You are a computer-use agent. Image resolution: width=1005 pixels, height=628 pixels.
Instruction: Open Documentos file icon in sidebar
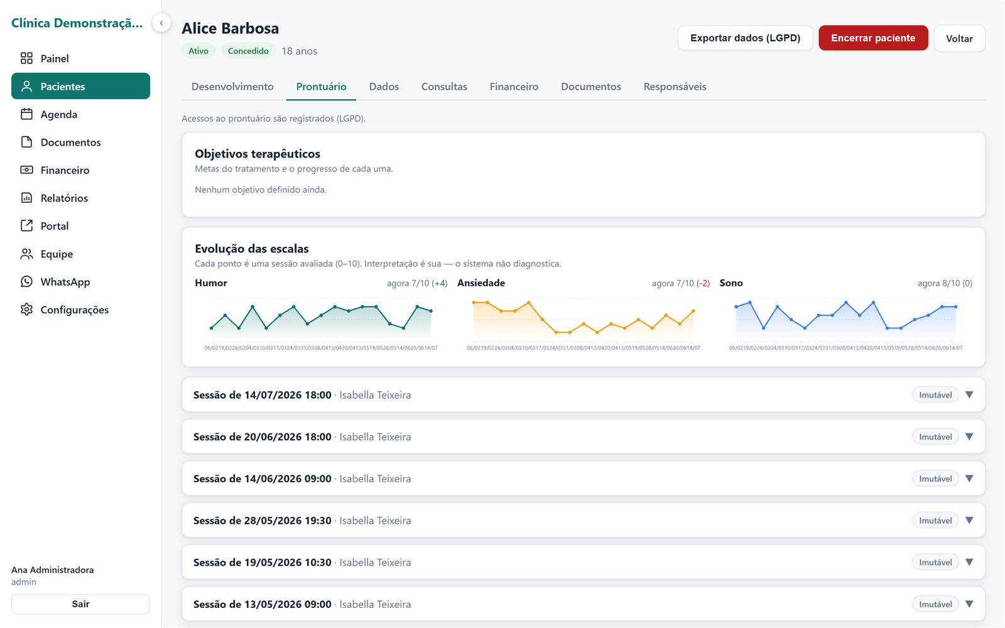(26, 142)
